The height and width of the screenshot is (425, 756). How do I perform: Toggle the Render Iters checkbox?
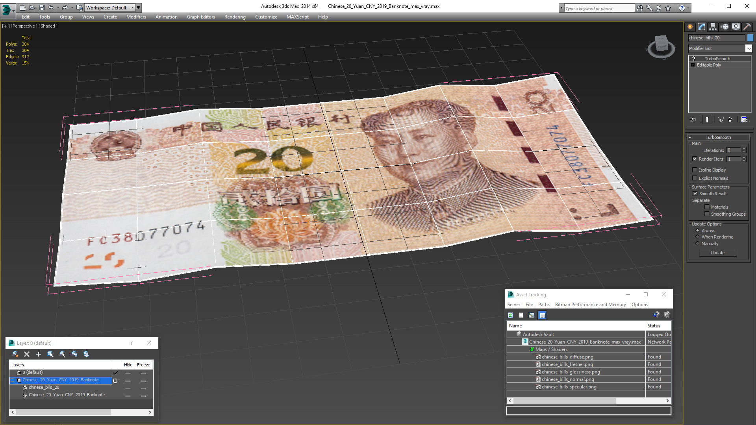[x=695, y=159]
